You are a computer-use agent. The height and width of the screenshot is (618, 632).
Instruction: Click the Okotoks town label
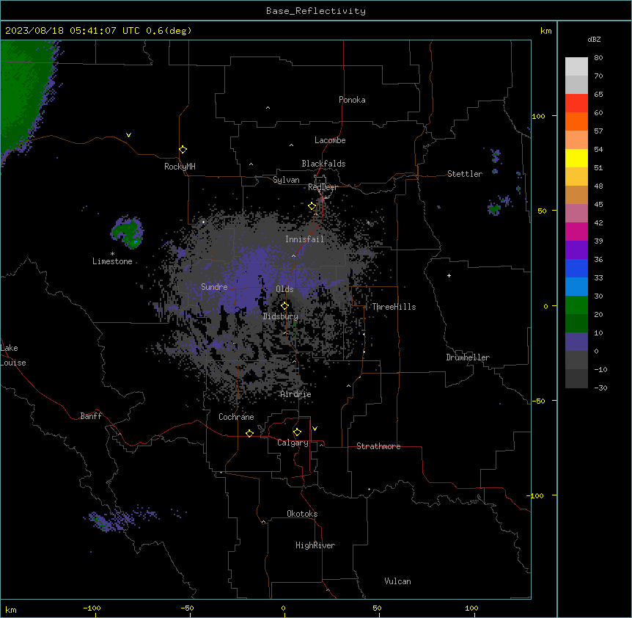pos(302,514)
